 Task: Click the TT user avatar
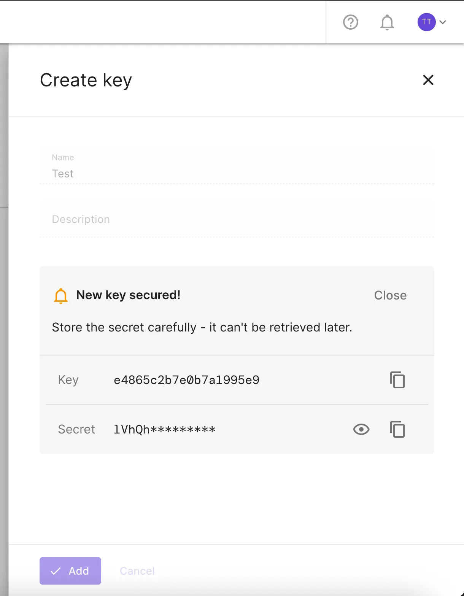pos(426,22)
